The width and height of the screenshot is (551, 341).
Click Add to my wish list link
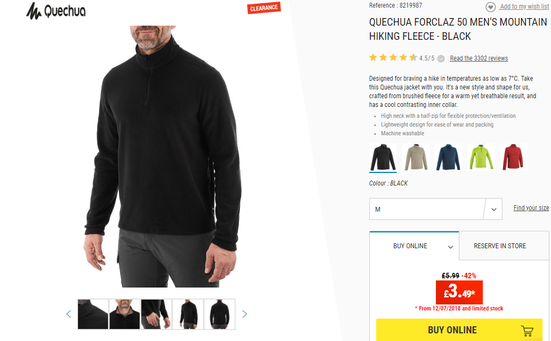(x=524, y=7)
